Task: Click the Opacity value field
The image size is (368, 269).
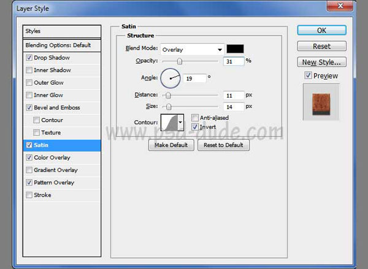Action: [x=234, y=61]
